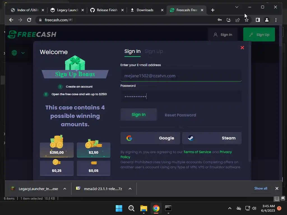Click the header green Sign Up button
Viewport: 287px width, 215px height.
(259, 34)
